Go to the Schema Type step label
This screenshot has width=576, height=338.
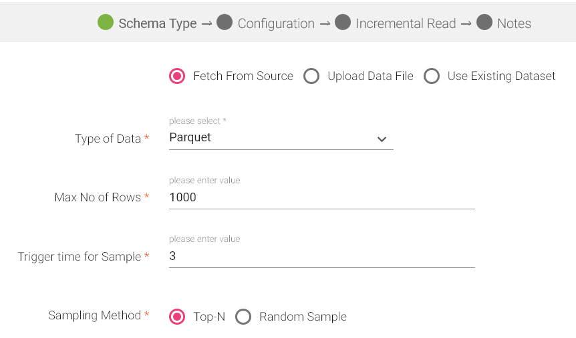pos(158,23)
